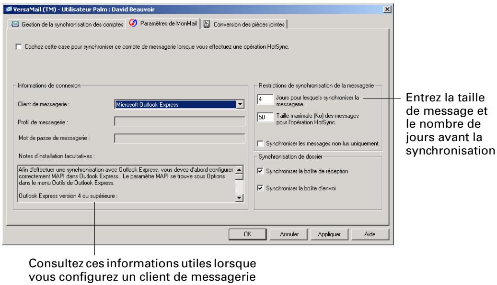
Task: Toggle Synchroniser les messages non lus uniquement
Action: tap(260, 143)
